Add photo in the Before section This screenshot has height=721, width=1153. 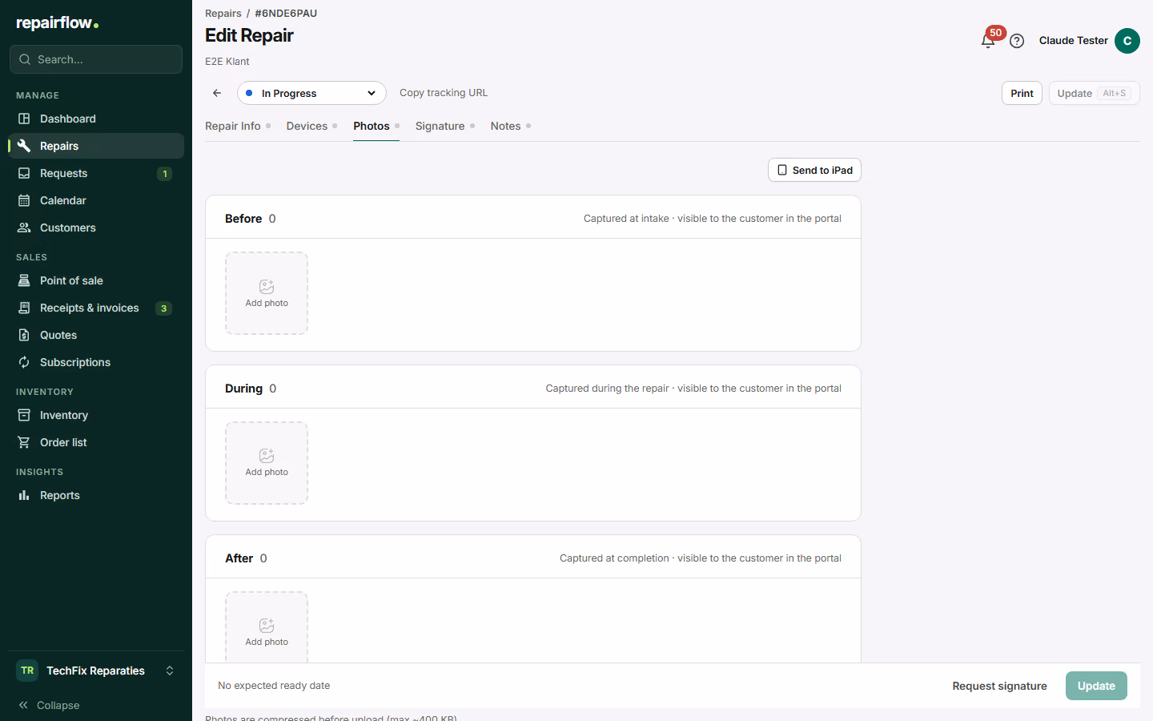point(267,293)
